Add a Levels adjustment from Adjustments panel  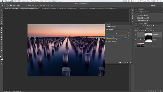tap(141, 16)
